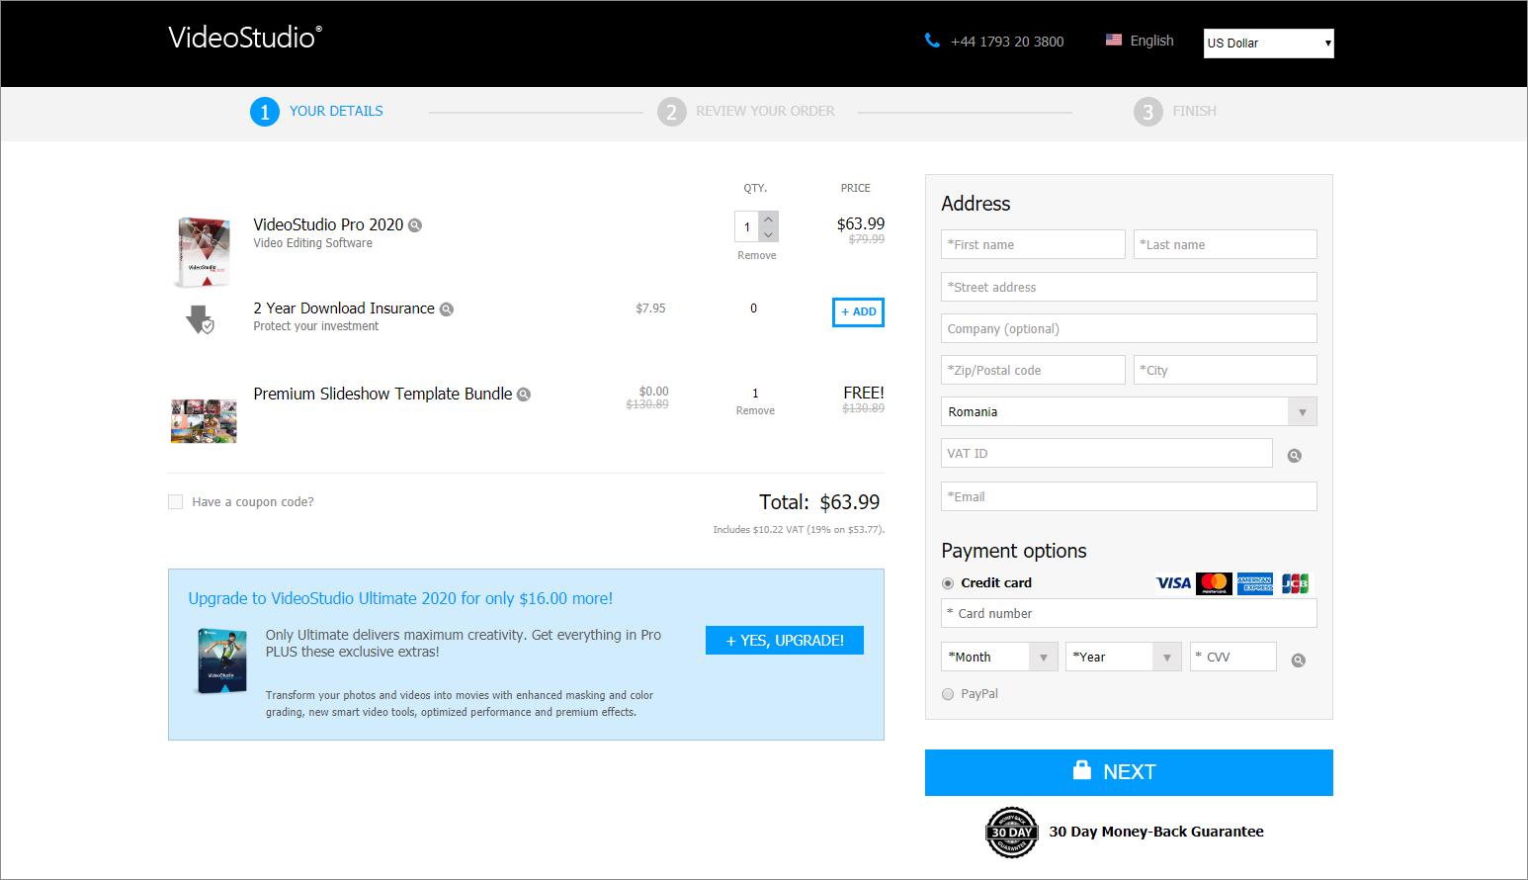1528x880 pixels.
Task: Remove VideoStudio Pro 2020 from cart
Action: (757, 256)
